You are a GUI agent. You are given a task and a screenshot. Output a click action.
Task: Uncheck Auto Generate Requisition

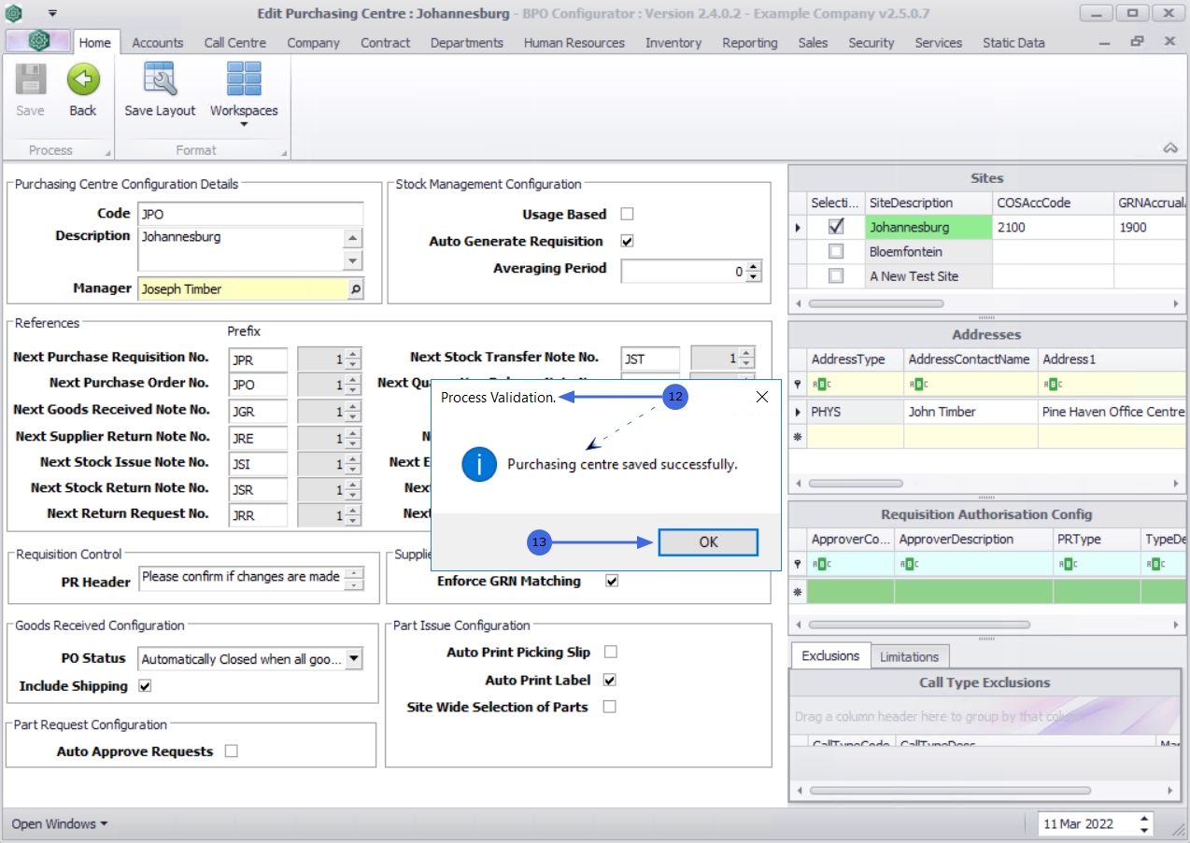pos(627,241)
